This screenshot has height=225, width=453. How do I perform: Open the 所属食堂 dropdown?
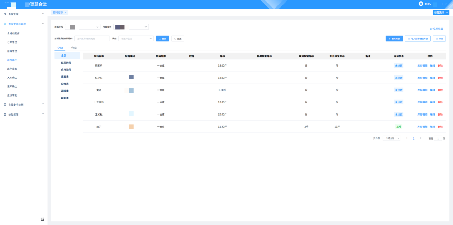[x=131, y=27]
